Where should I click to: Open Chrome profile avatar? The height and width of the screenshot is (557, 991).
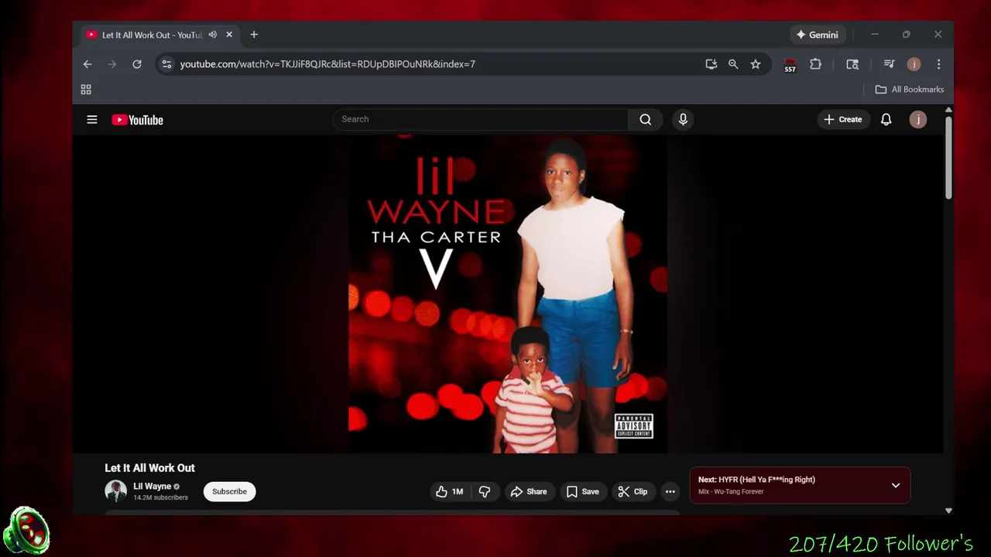coord(914,64)
